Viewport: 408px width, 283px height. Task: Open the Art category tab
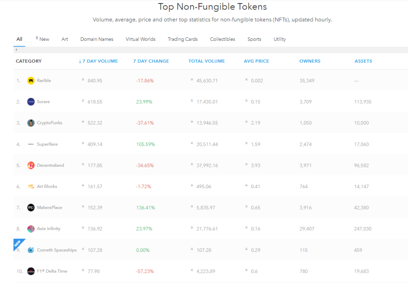65,39
